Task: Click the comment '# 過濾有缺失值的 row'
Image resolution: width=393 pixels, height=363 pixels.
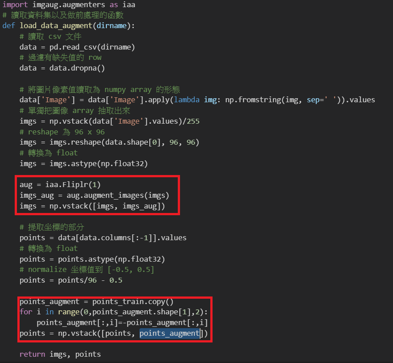Action: click(x=61, y=58)
